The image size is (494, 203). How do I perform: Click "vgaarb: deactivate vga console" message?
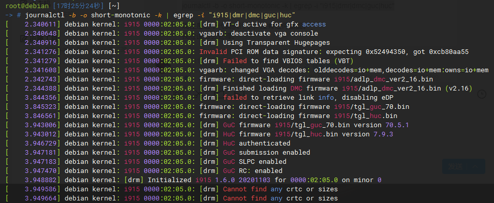click(x=259, y=34)
